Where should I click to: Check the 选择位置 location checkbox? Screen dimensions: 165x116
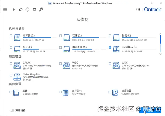pyautogui.click(x=110, y=92)
